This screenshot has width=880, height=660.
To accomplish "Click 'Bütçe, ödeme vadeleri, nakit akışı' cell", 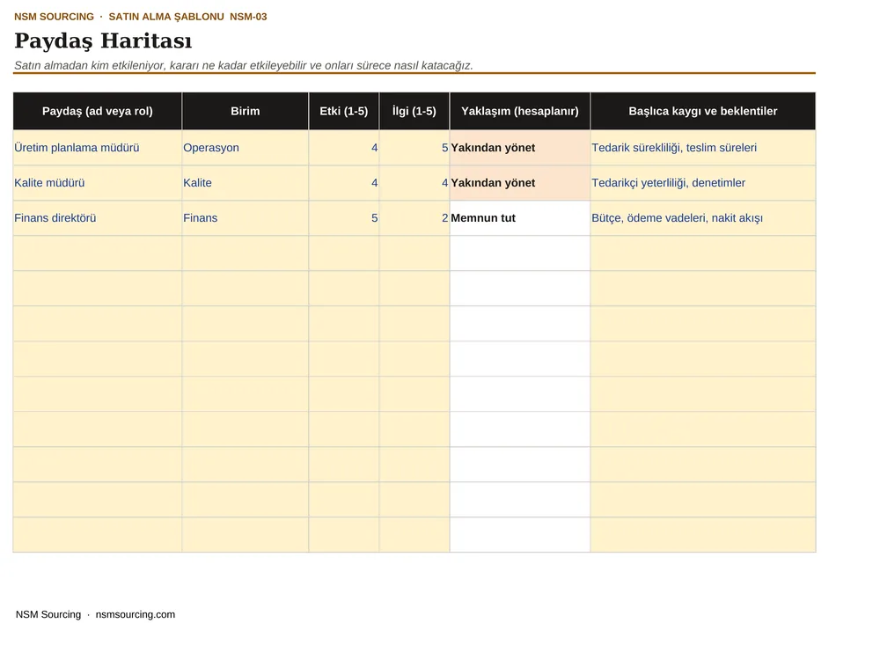I will click(x=702, y=218).
